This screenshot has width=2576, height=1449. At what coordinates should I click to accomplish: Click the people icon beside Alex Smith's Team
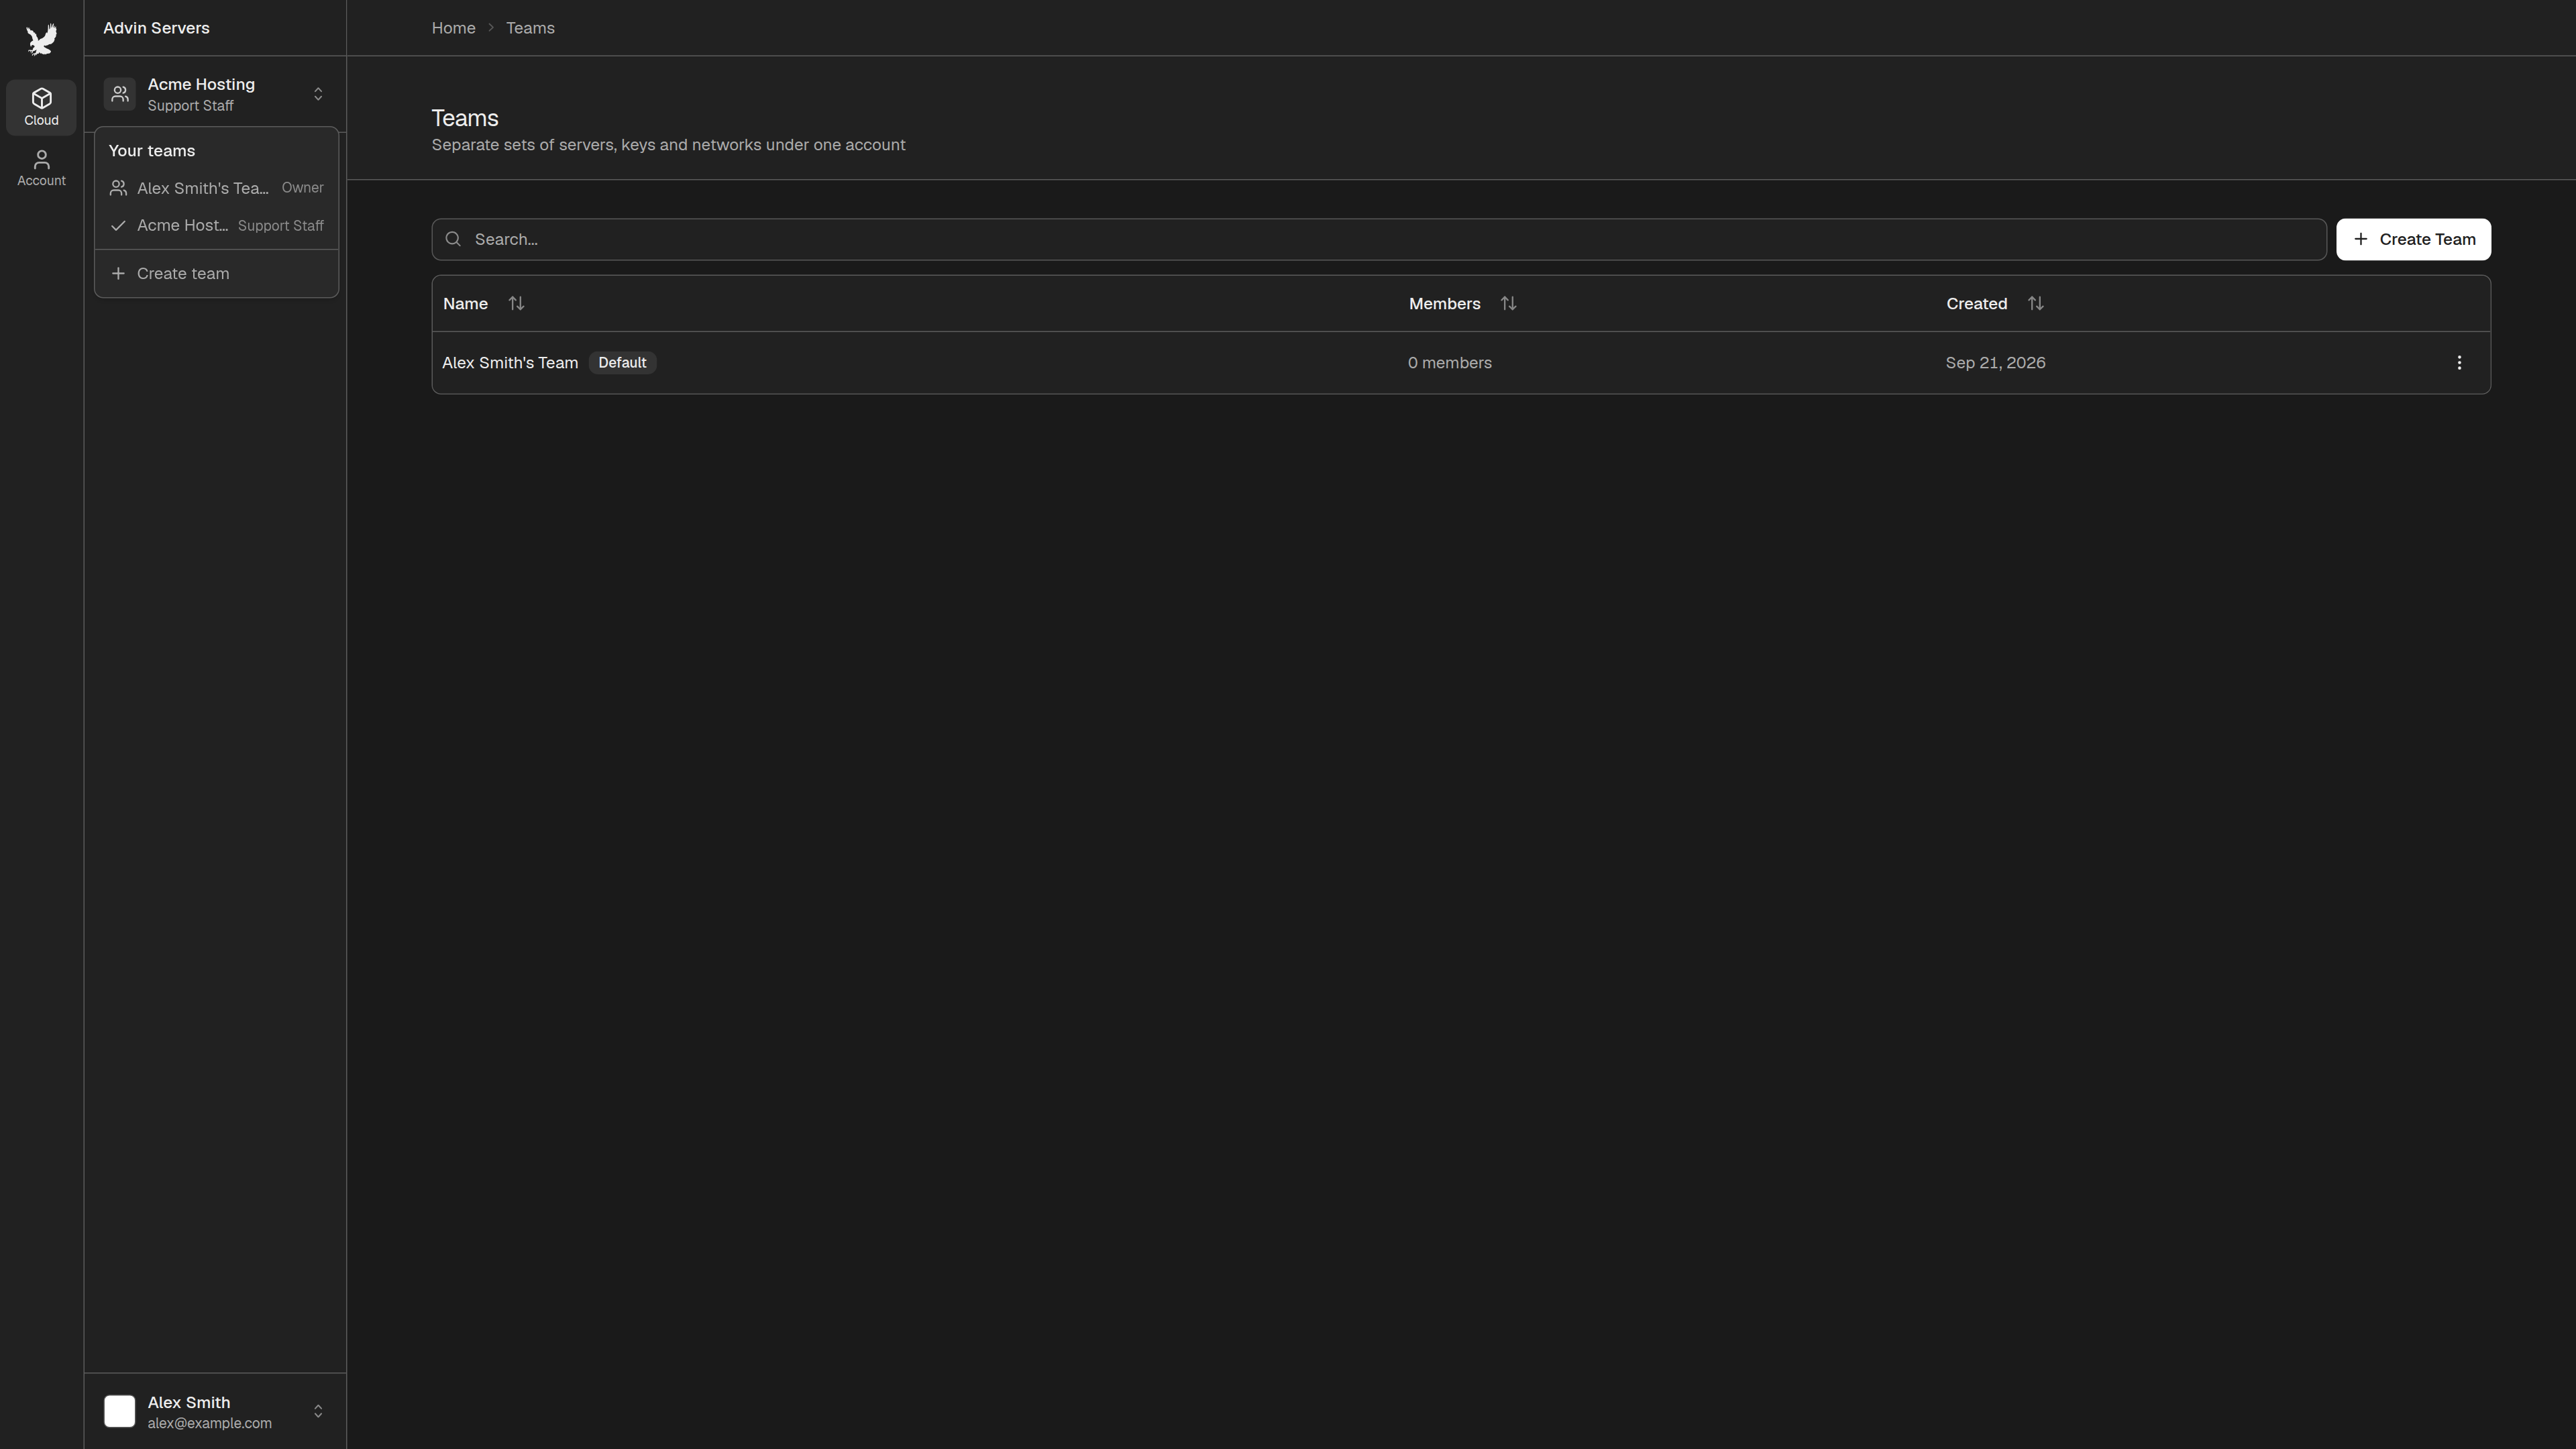coord(118,188)
